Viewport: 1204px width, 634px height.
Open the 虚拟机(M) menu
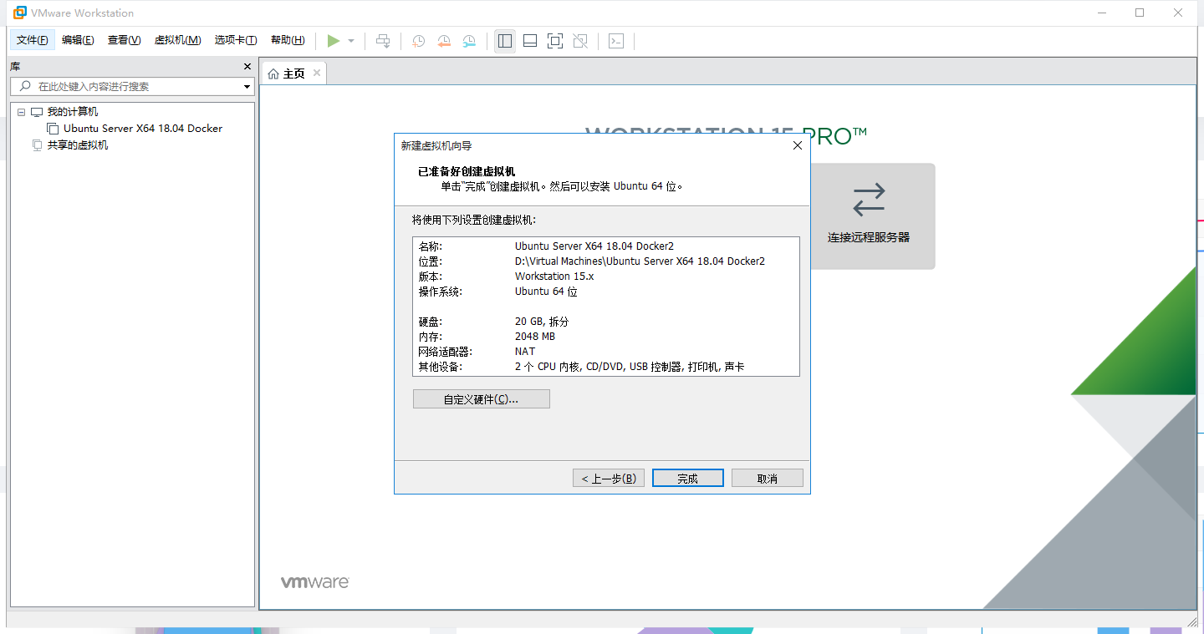coord(177,40)
